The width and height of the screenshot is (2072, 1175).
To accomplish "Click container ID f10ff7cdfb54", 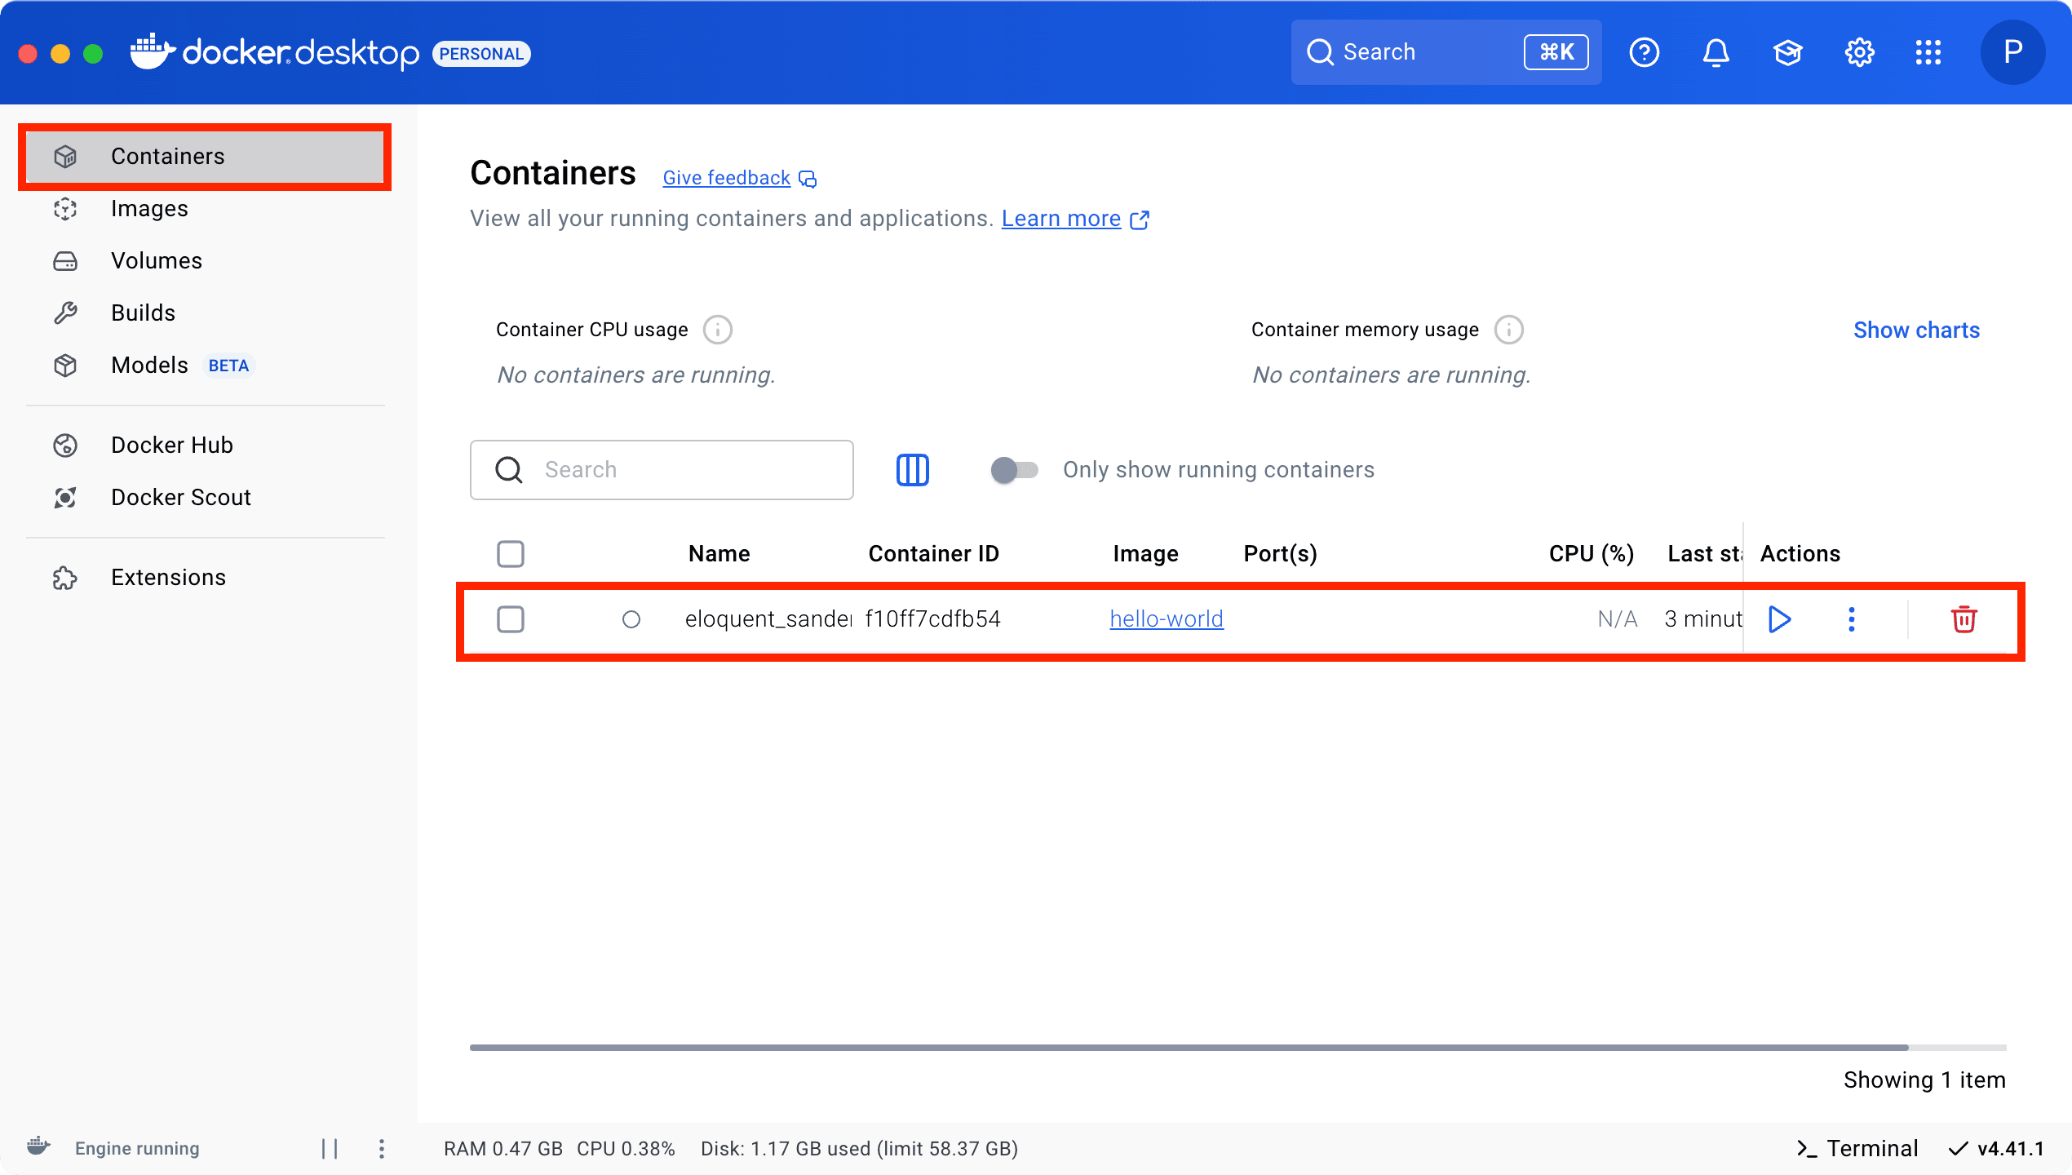I will [x=932, y=619].
